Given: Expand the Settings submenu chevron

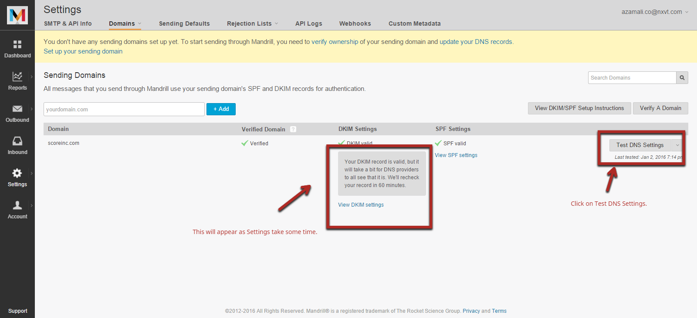Looking at the screenshot, I should (31, 173).
